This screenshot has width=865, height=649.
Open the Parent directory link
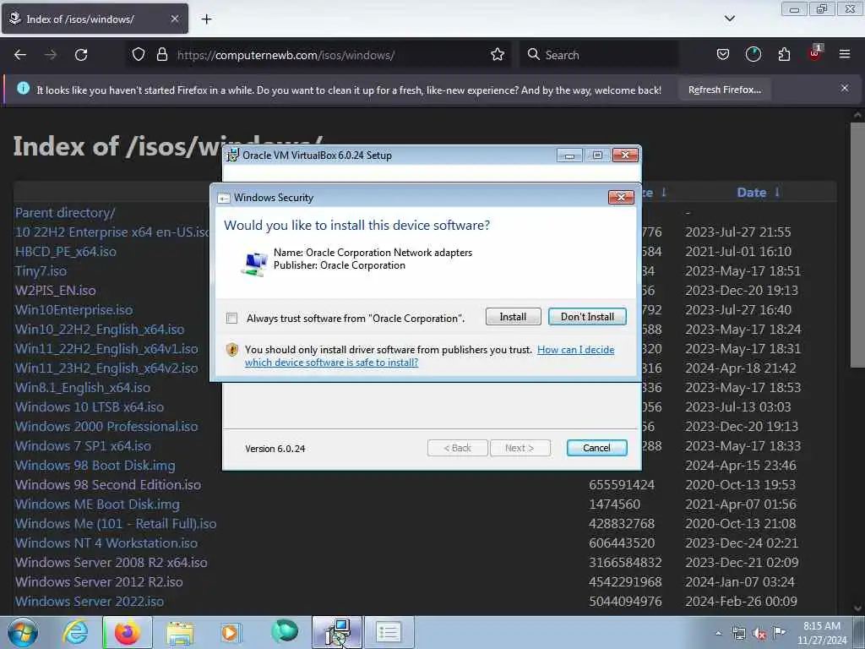point(65,212)
